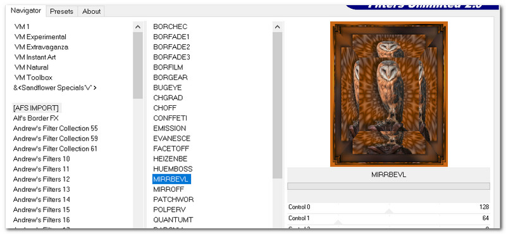Screen dimensions: 506x234
Task: Select the MIRROFF filter
Action: (169, 189)
